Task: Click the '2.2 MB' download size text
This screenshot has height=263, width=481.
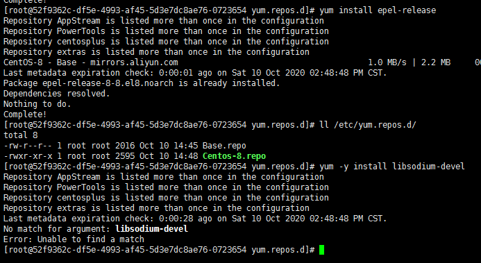Action: point(436,62)
